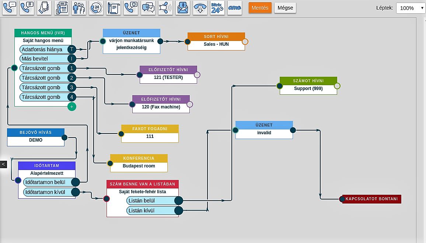Select the hang-up phone toolbar icon
This screenshot has height=243, width=426.
(200, 8)
